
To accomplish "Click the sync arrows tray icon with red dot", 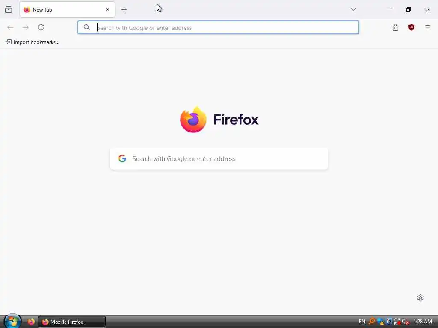I will (x=397, y=321).
